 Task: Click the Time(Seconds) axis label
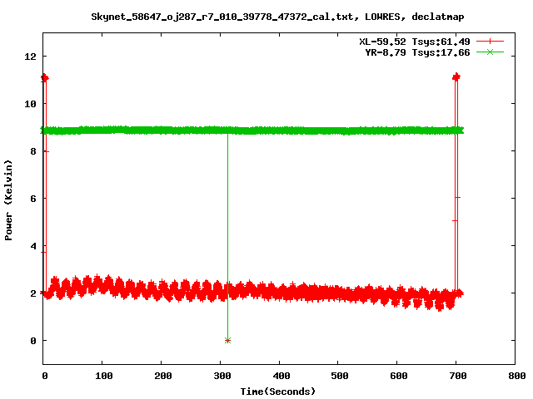pyautogui.click(x=278, y=392)
